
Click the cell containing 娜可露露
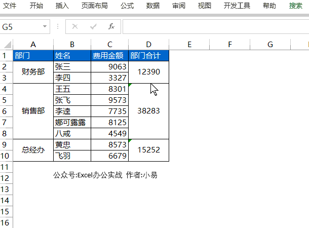point(72,123)
